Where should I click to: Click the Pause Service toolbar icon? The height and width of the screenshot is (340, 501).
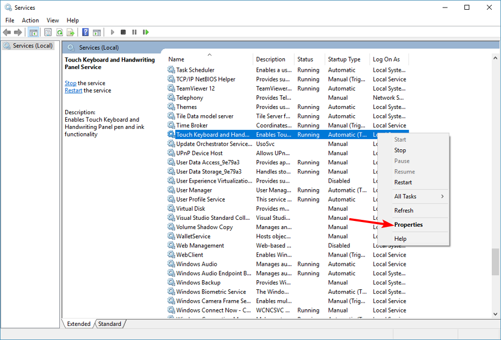pyautogui.click(x=134, y=32)
